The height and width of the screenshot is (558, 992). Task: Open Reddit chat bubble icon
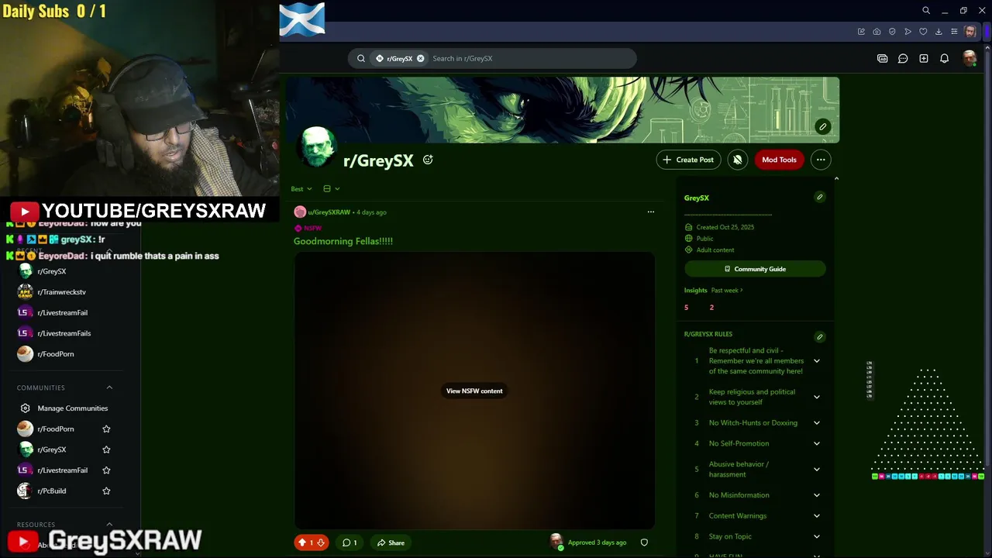903,58
